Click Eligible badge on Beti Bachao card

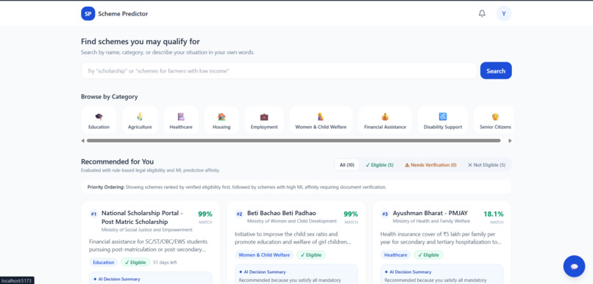311,255
